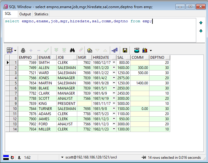208x163 pixels.
Task: Click the JOB column header
Action: [67, 58]
